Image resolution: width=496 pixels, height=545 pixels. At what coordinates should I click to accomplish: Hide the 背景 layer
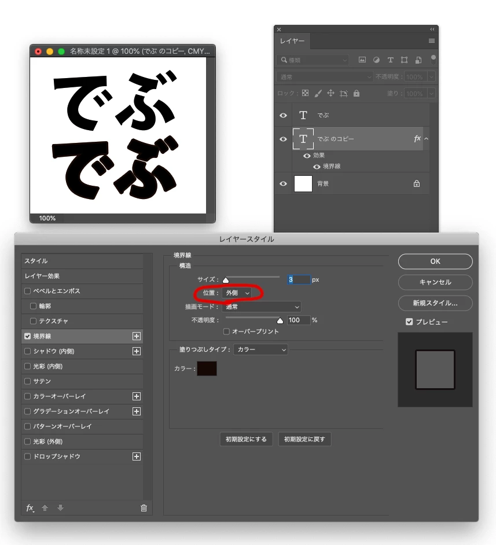point(283,183)
